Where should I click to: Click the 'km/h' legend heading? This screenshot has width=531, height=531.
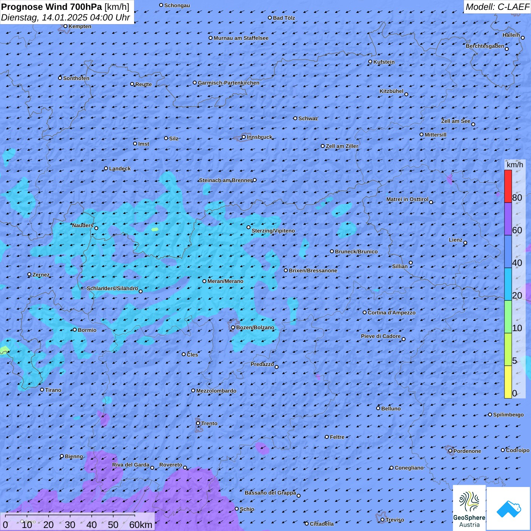pyautogui.click(x=515, y=165)
